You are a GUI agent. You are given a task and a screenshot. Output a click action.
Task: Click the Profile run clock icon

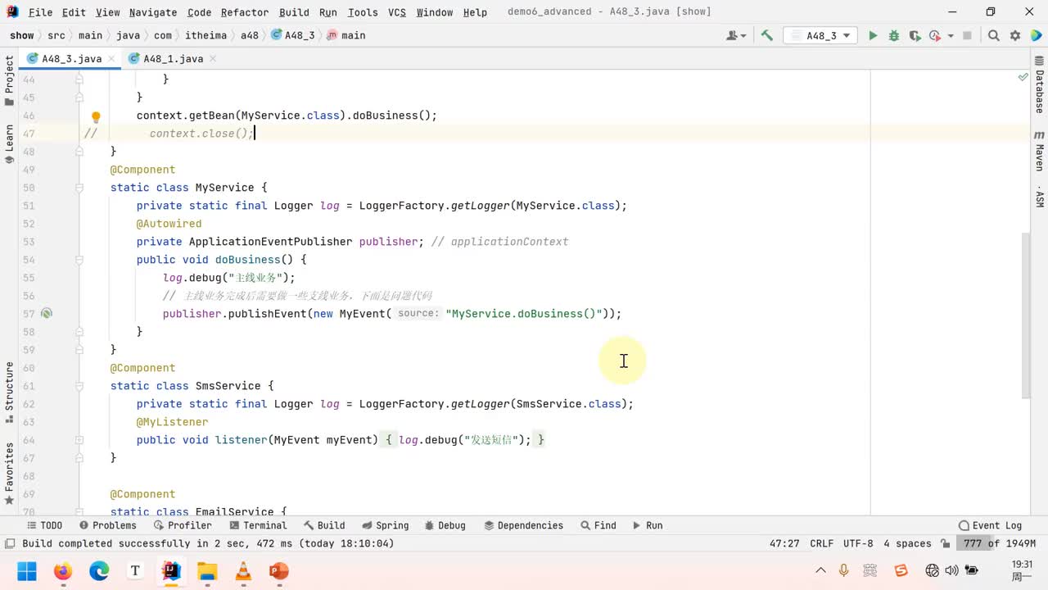(936, 35)
